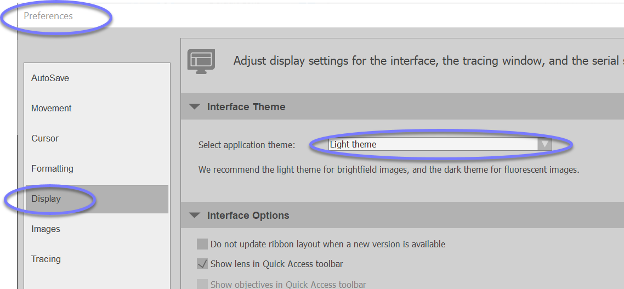Viewport: 624px width, 289px height.
Task: Click the display monitor icon in header
Action: tap(201, 60)
